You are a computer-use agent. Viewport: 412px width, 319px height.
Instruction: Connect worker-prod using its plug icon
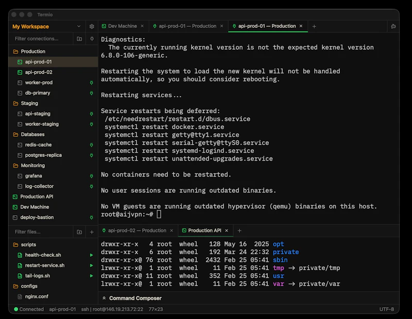tap(92, 83)
